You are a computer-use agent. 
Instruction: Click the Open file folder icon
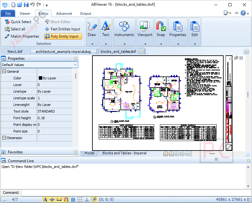(x=20, y=5)
